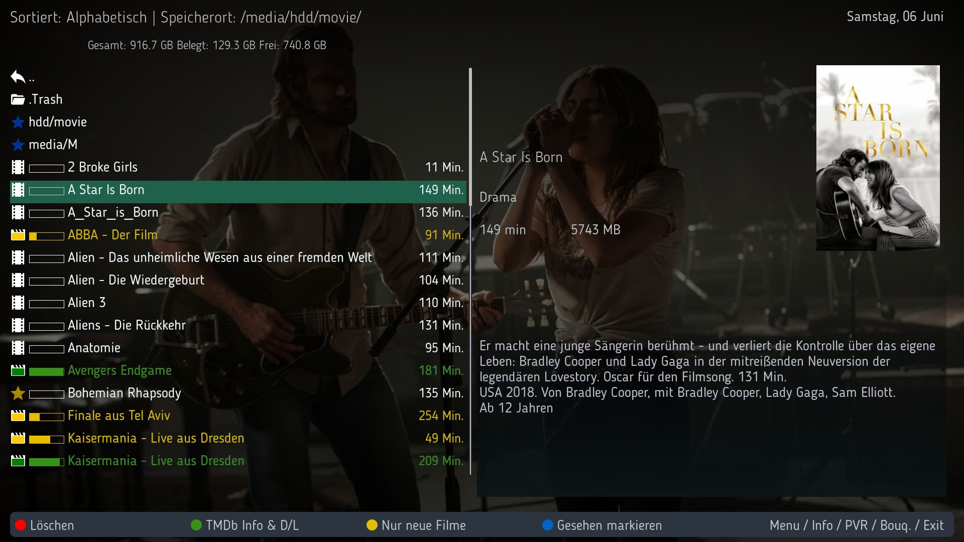Click the green TMDb Info & D/L button

[x=245, y=525]
